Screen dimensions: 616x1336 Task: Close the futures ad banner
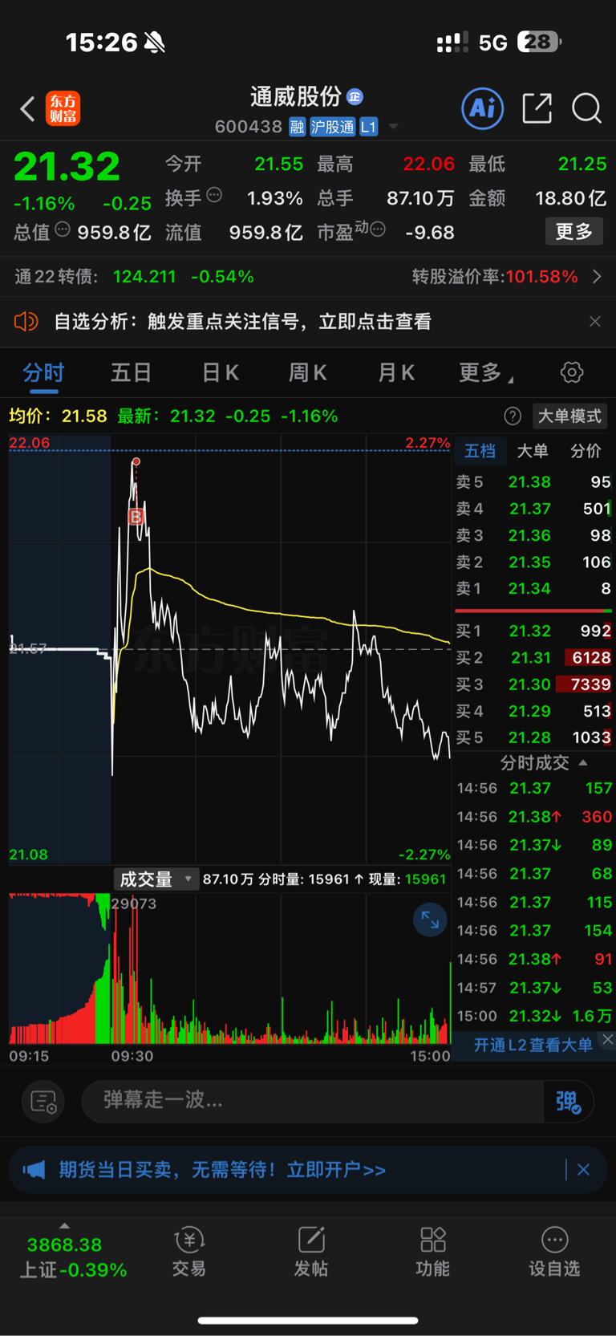(x=584, y=1170)
